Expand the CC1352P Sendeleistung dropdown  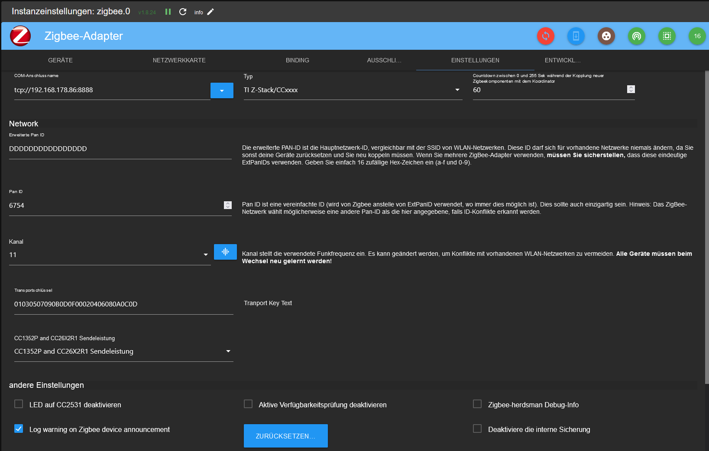coord(124,351)
